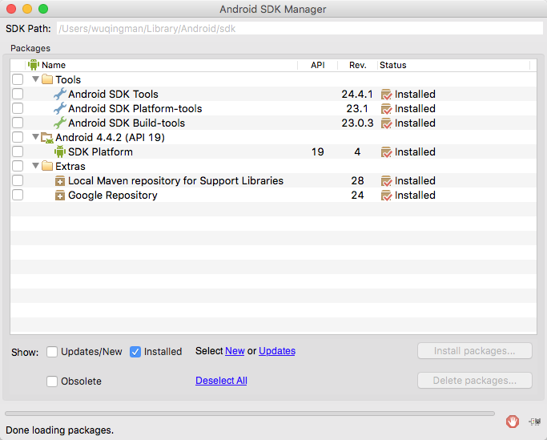Uncheck the Installed show filter
Screen dimensions: 547x440
[x=135, y=352]
